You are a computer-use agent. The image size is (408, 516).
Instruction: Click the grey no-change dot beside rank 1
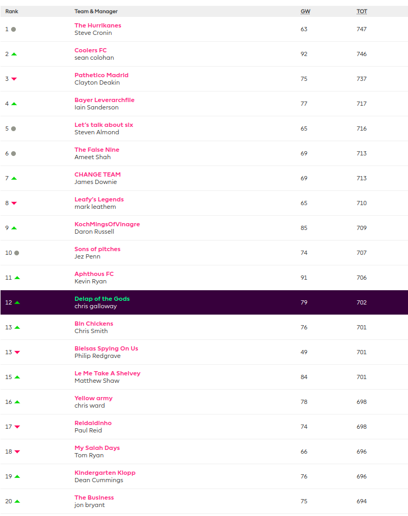[13, 29]
